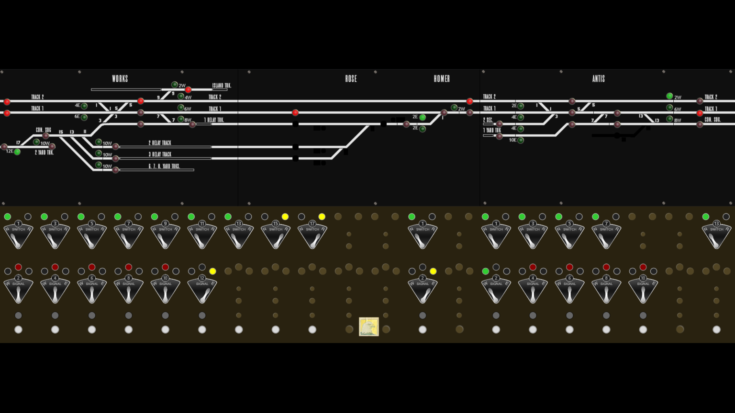Click the red indicator above the SIGNAL 4 lever
This screenshot has height=413, width=735.
pyautogui.click(x=56, y=267)
